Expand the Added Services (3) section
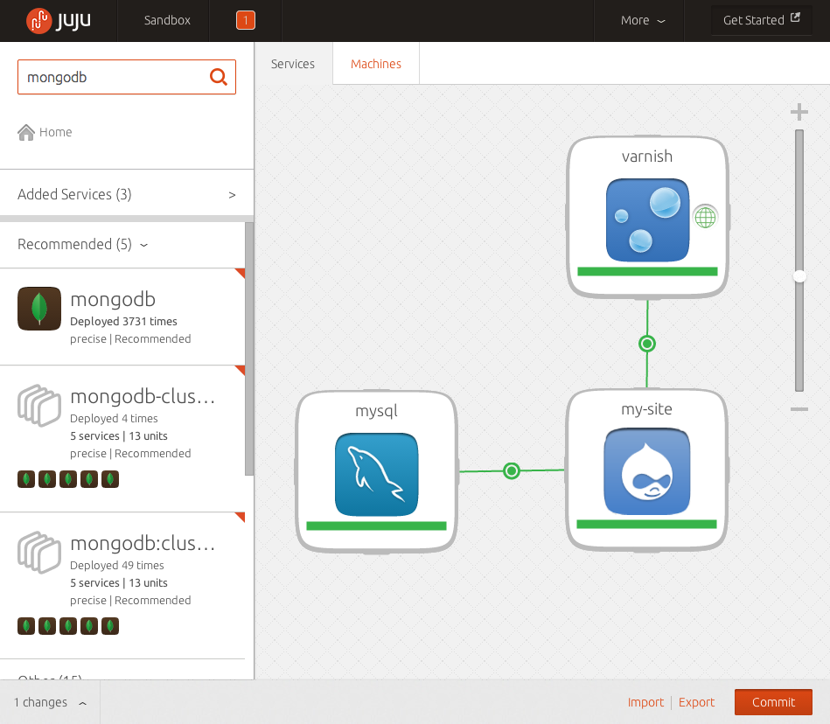Viewport: 830px width, 724px height. (127, 194)
